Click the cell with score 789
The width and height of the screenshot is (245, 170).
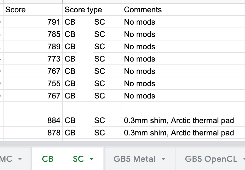click(33, 47)
